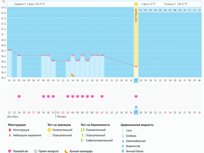
Task: Click the heart icon under cycle day 20
Action: pyautogui.click(x=102, y=96)
